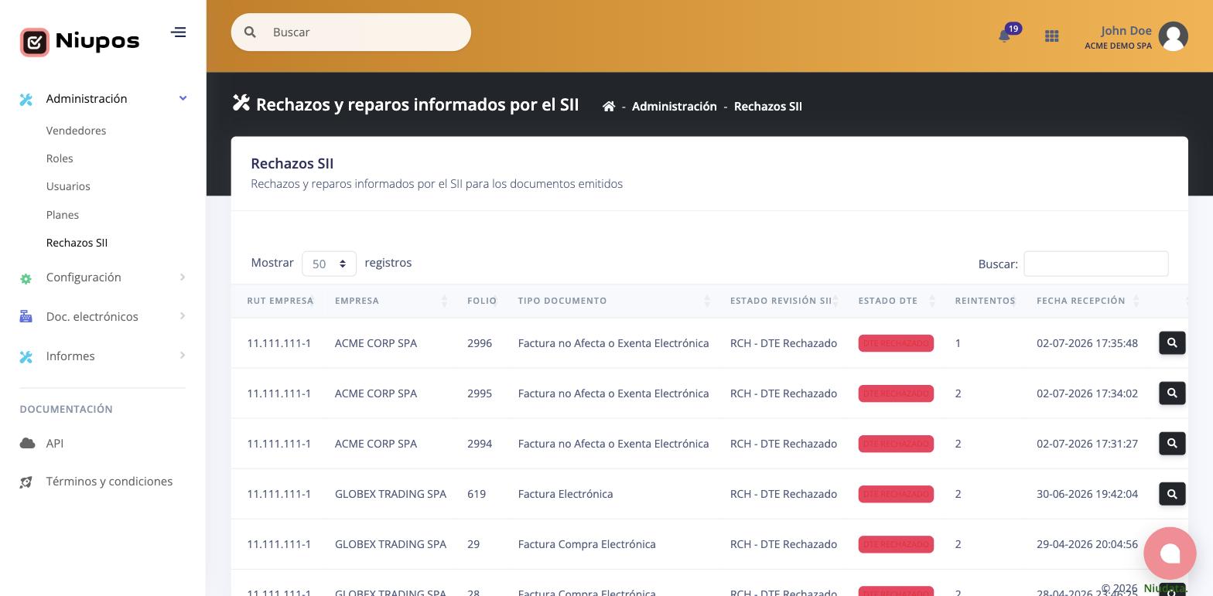
Task: Expand the Configuración menu
Action: point(183,277)
